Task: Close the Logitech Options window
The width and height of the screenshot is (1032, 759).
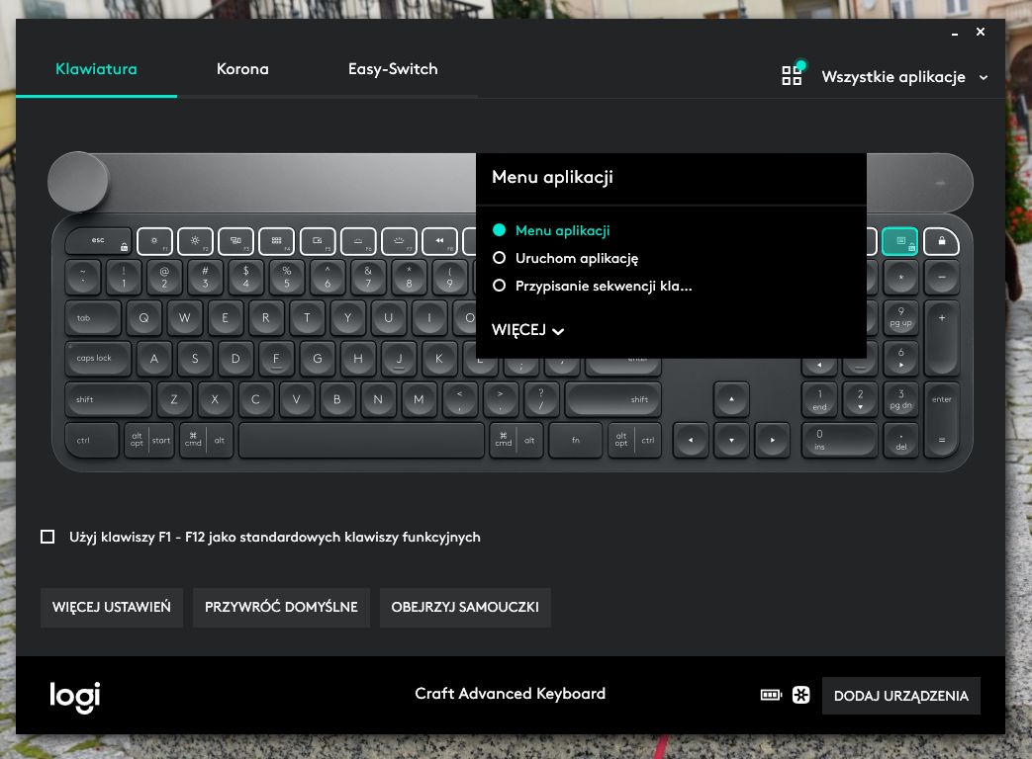Action: pos(981,32)
